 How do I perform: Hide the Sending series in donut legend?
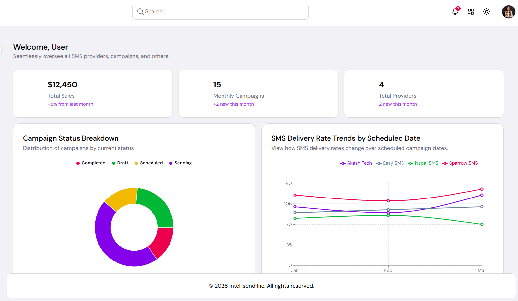click(180, 163)
